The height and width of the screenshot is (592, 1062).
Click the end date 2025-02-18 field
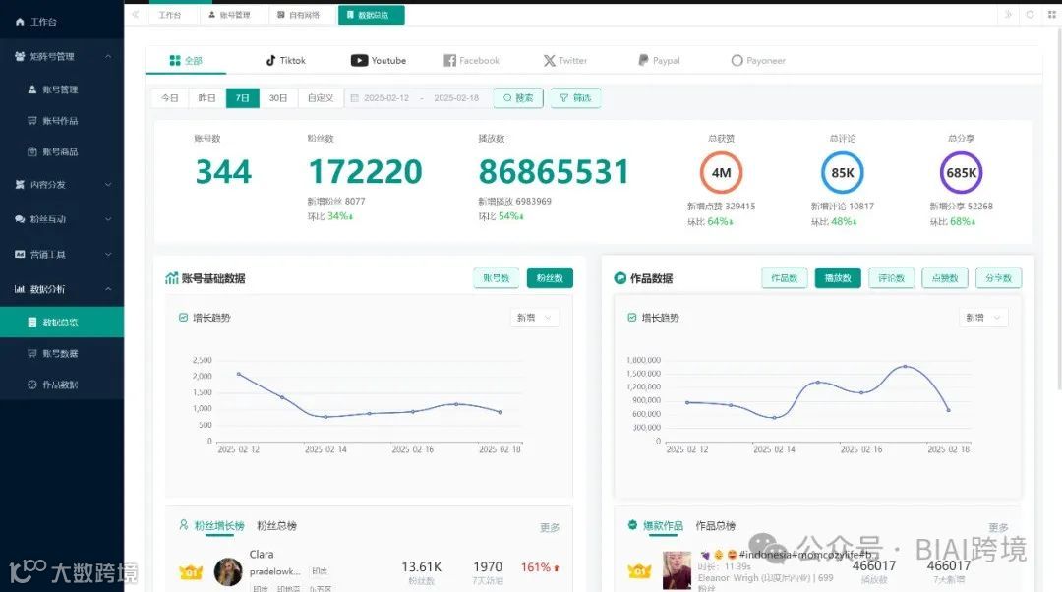pos(456,98)
